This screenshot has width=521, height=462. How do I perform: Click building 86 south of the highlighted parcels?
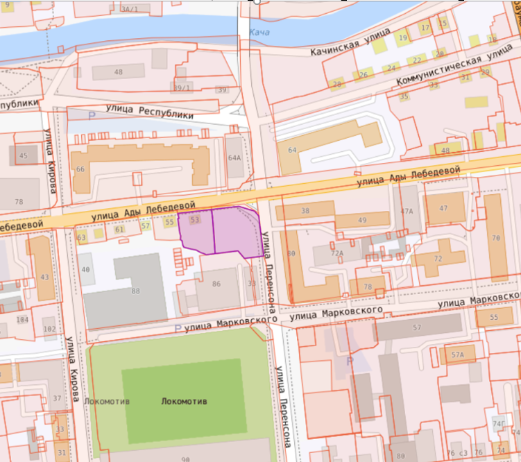tap(216, 284)
